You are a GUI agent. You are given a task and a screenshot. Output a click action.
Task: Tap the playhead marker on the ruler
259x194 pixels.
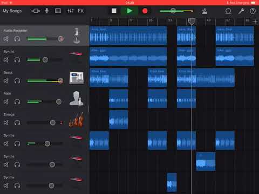click(x=192, y=22)
